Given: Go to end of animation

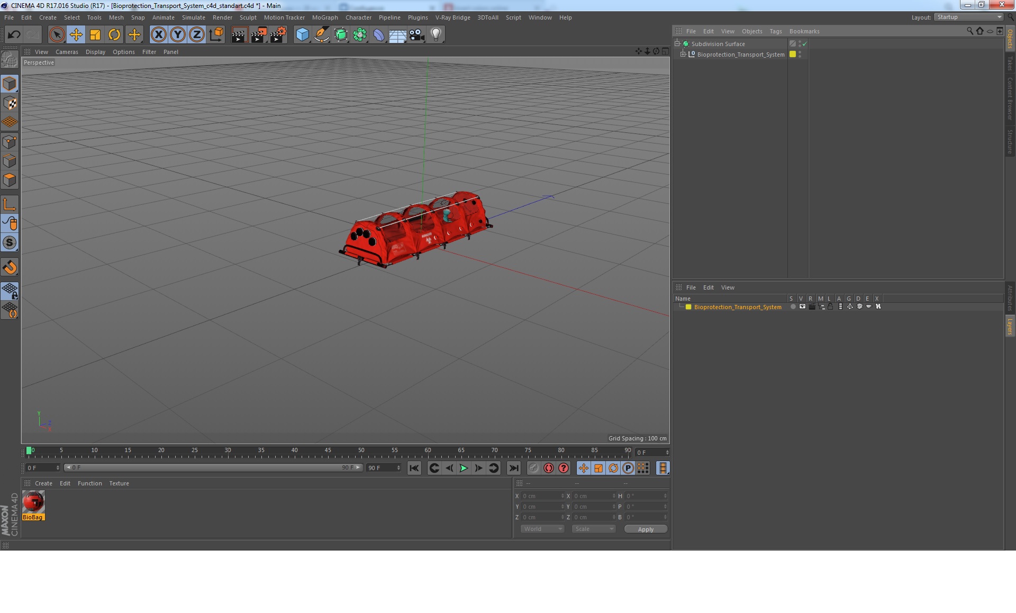Looking at the screenshot, I should pos(513,468).
